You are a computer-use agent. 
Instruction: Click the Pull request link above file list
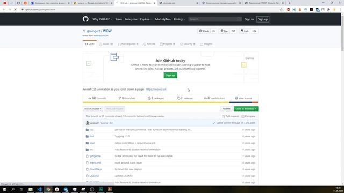(x=231, y=116)
